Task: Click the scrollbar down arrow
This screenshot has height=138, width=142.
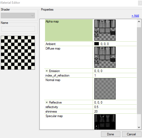Action: [x=139, y=127]
